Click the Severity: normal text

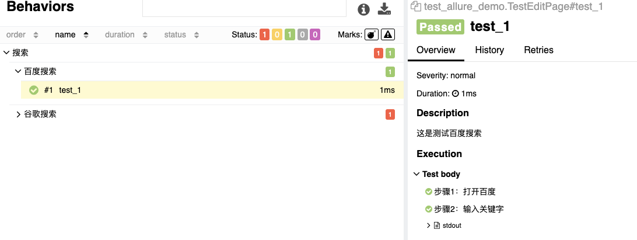[446, 76]
